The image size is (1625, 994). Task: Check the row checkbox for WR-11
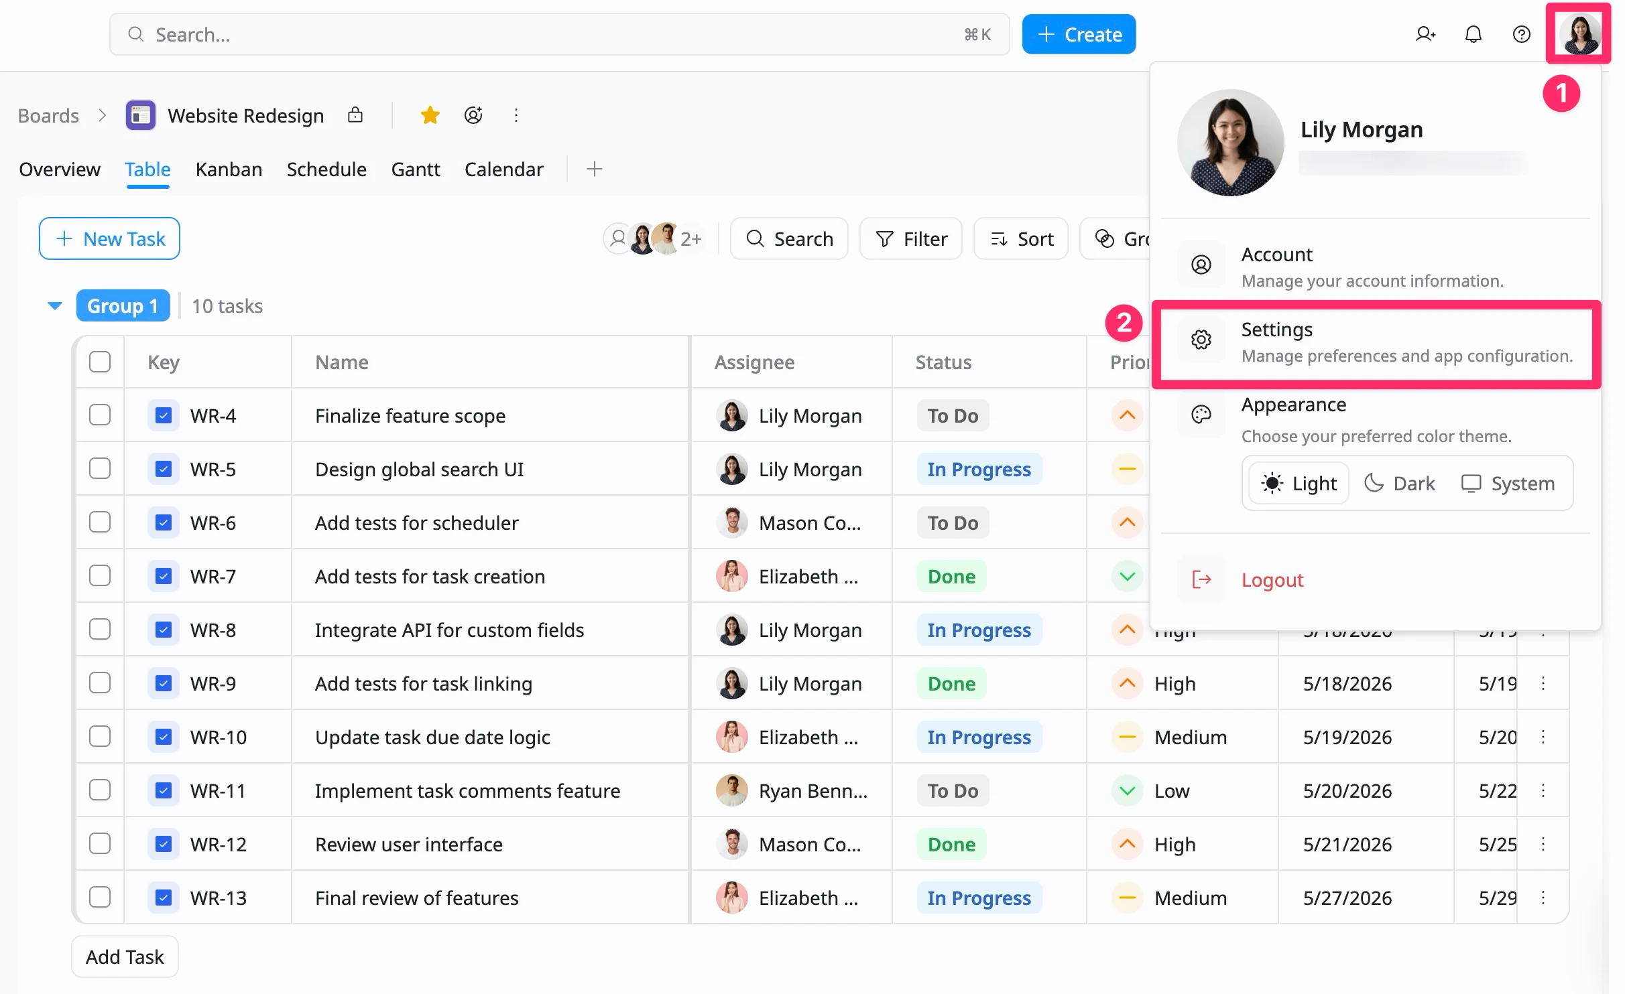point(100,790)
